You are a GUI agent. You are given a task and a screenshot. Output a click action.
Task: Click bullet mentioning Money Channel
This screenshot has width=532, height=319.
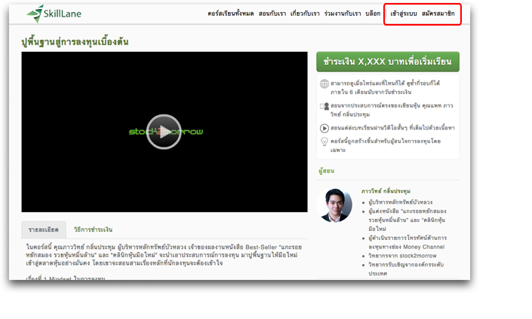(x=407, y=242)
